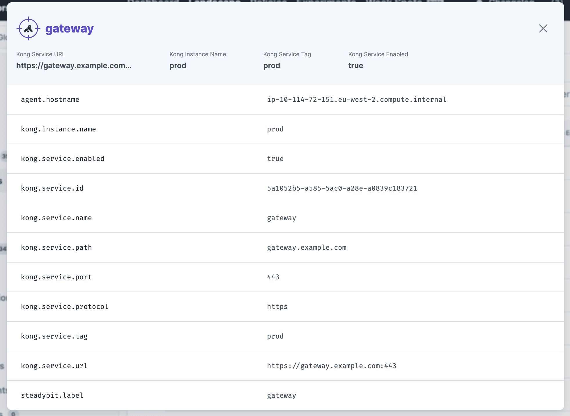The width and height of the screenshot is (570, 416).
Task: Click the kong.service.url value link
Action: (331, 366)
